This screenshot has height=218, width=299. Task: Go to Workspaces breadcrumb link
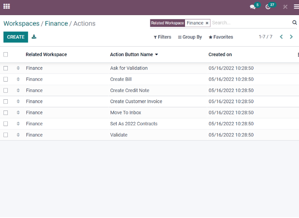(21, 24)
